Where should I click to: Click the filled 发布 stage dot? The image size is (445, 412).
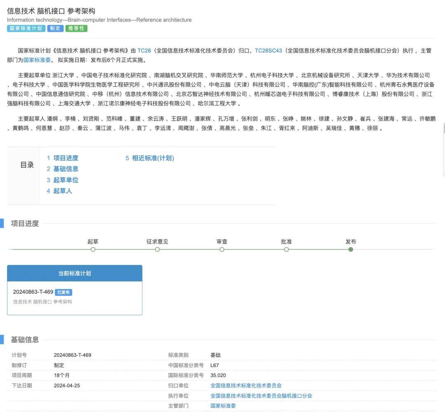351,249
